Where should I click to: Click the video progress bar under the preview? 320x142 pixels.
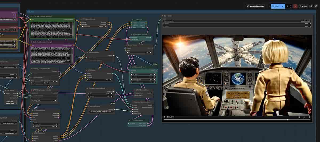[237, 120]
